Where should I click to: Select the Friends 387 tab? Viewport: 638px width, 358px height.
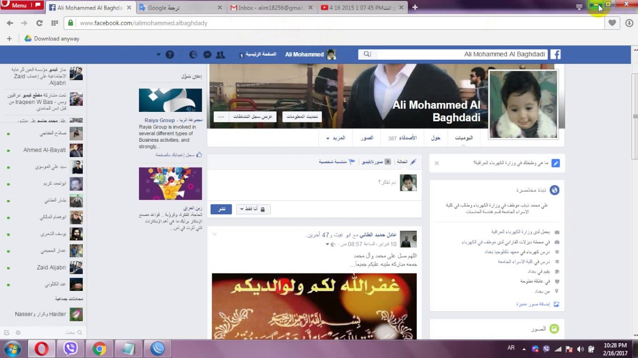[402, 138]
